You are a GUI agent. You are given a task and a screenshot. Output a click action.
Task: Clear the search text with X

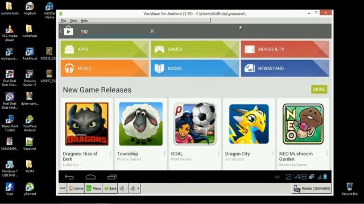pyautogui.click(x=152, y=31)
